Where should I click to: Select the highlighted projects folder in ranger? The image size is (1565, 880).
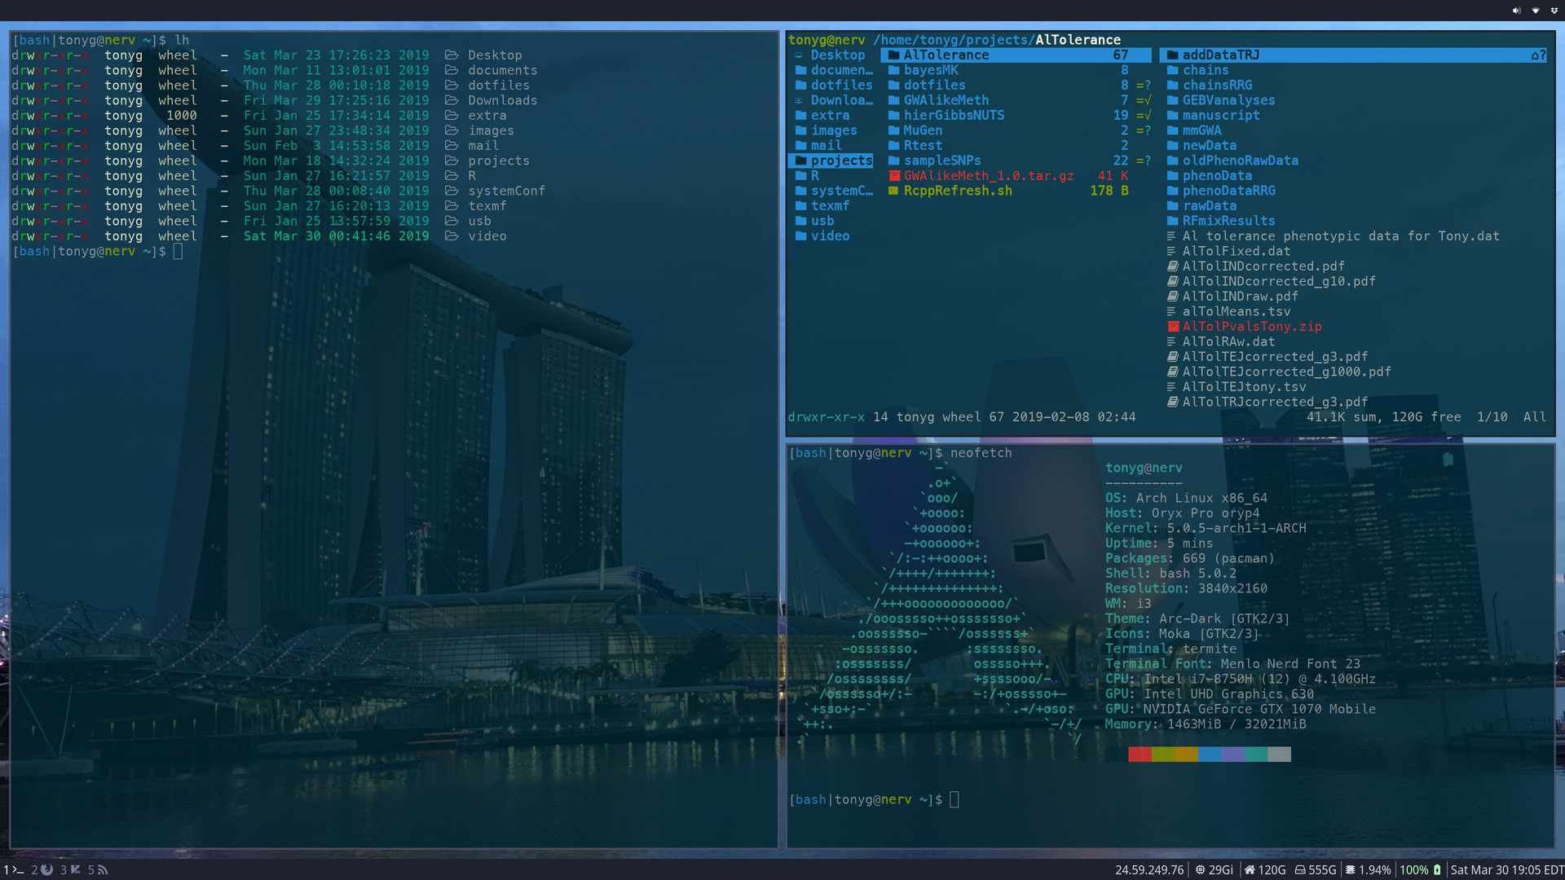(x=831, y=161)
